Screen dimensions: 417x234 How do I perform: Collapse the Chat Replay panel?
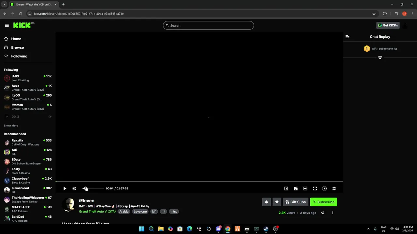347,37
